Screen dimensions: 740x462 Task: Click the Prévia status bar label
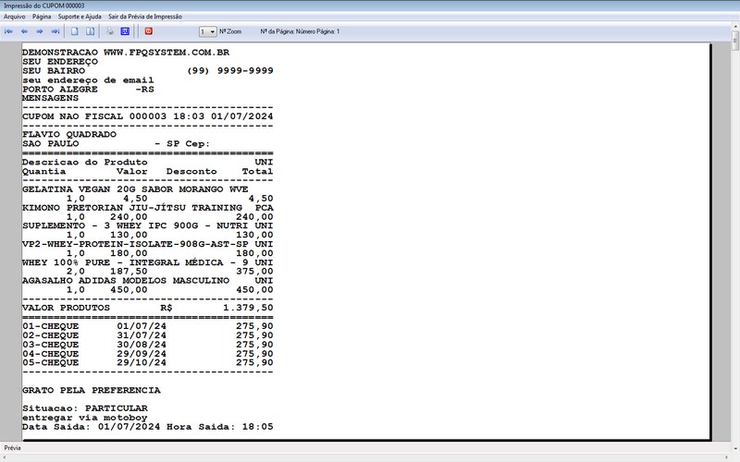click(12, 448)
